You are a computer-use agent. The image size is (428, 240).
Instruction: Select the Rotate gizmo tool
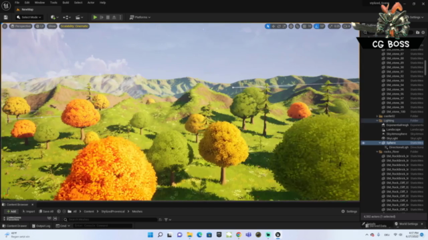click(x=279, y=26)
